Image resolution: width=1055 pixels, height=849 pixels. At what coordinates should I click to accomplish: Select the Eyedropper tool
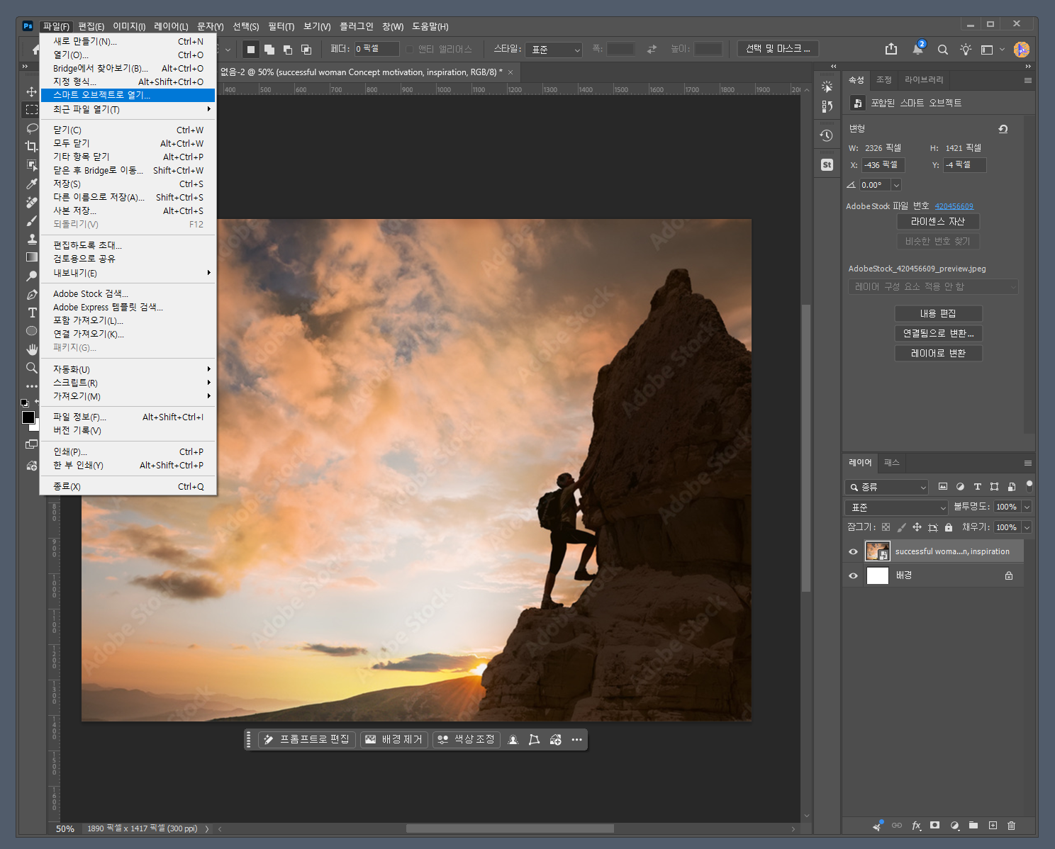pyautogui.click(x=31, y=184)
